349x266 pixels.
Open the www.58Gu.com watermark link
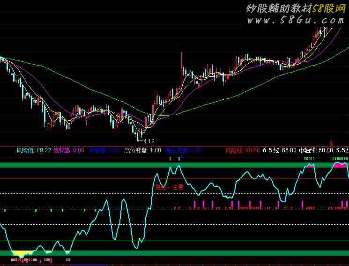(296, 21)
